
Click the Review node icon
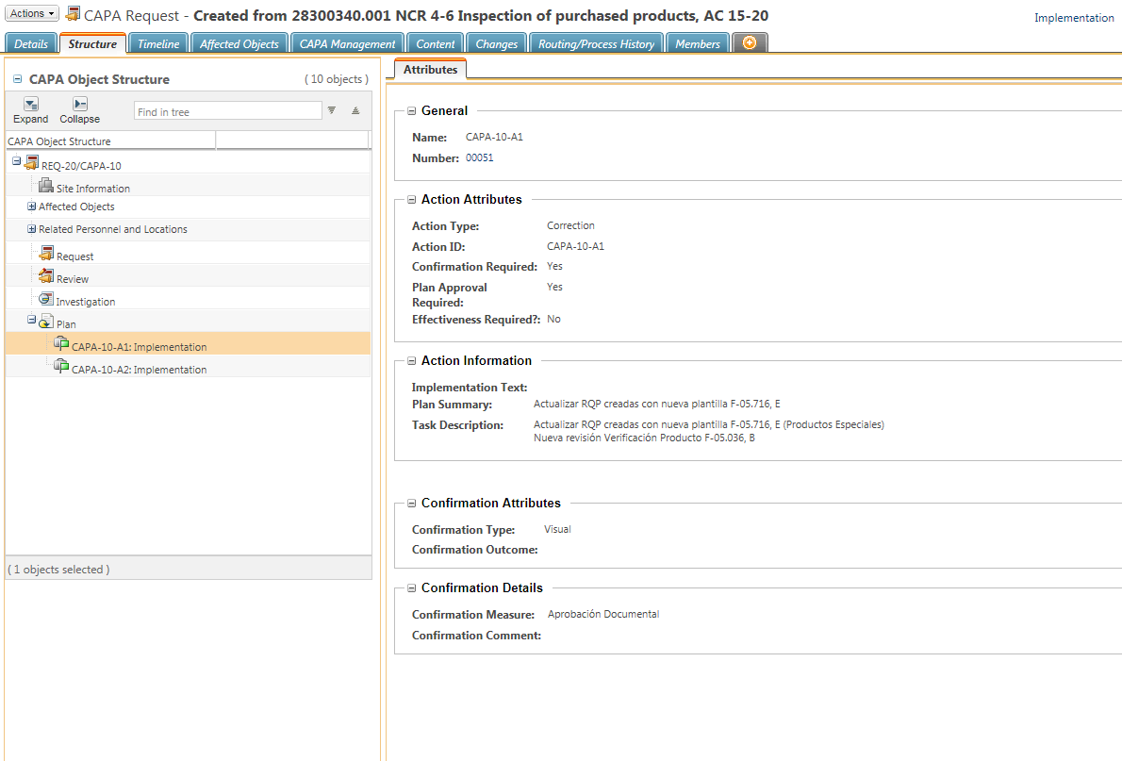click(x=46, y=276)
